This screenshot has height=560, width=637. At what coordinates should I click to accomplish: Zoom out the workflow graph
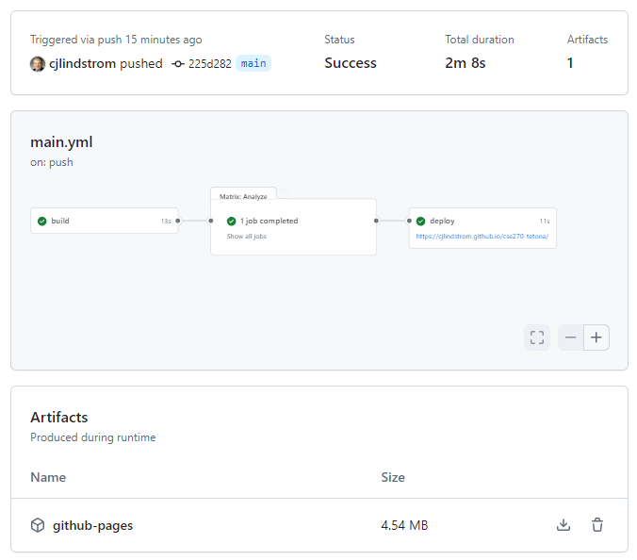pyautogui.click(x=571, y=338)
